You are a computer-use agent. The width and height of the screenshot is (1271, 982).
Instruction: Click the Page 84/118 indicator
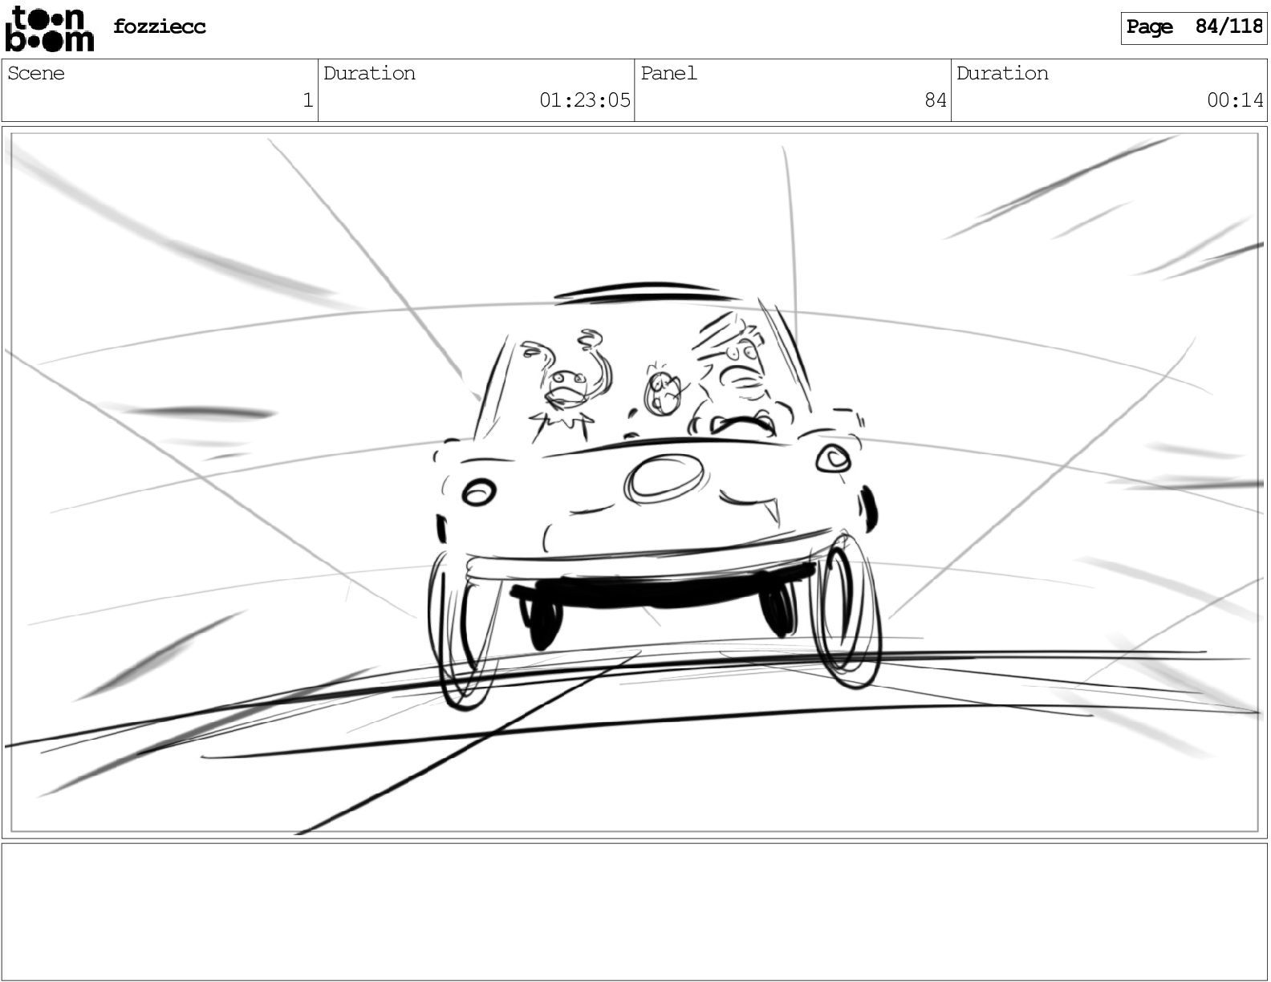click(1194, 27)
